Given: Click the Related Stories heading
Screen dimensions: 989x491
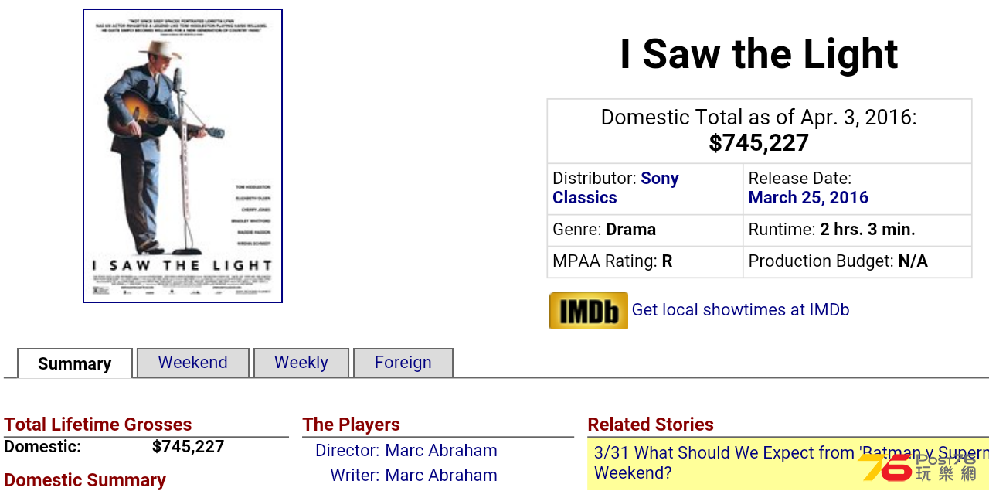Looking at the screenshot, I should coord(651,425).
